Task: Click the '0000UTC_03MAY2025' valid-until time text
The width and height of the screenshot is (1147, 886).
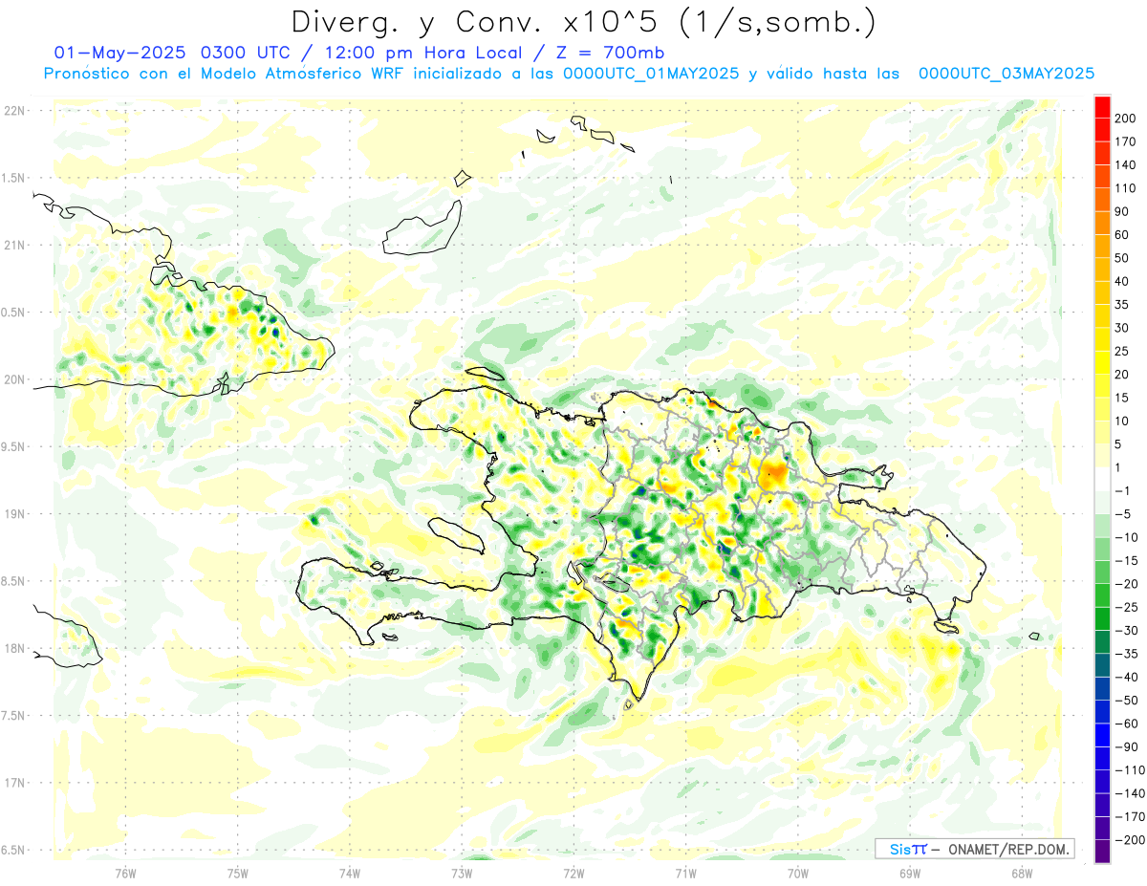Action: click(1006, 74)
